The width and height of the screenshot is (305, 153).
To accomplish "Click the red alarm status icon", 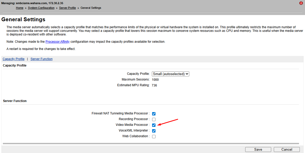I will (x=301, y=3).
